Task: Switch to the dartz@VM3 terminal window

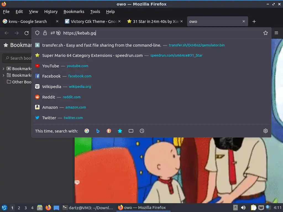Action: tap(88, 208)
